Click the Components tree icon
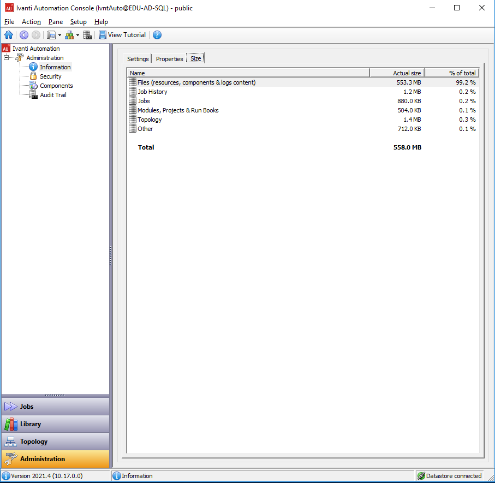Screen dimensions: 495x483 pos(33,86)
